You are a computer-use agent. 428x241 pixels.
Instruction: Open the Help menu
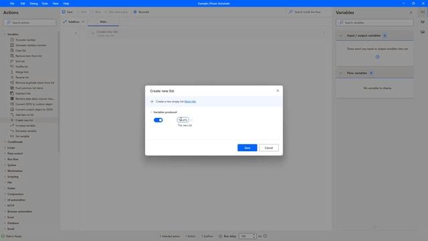click(x=66, y=3)
